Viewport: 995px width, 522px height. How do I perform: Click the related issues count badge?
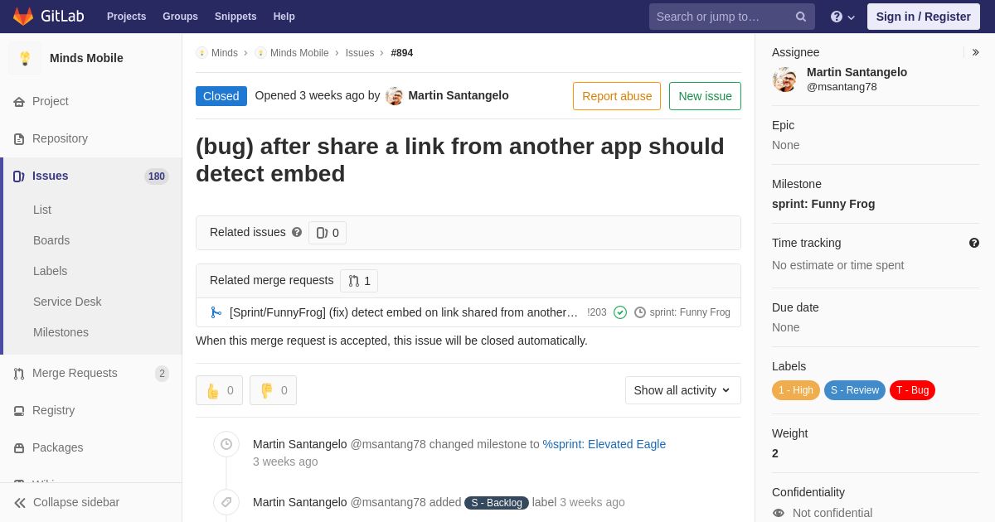point(328,233)
